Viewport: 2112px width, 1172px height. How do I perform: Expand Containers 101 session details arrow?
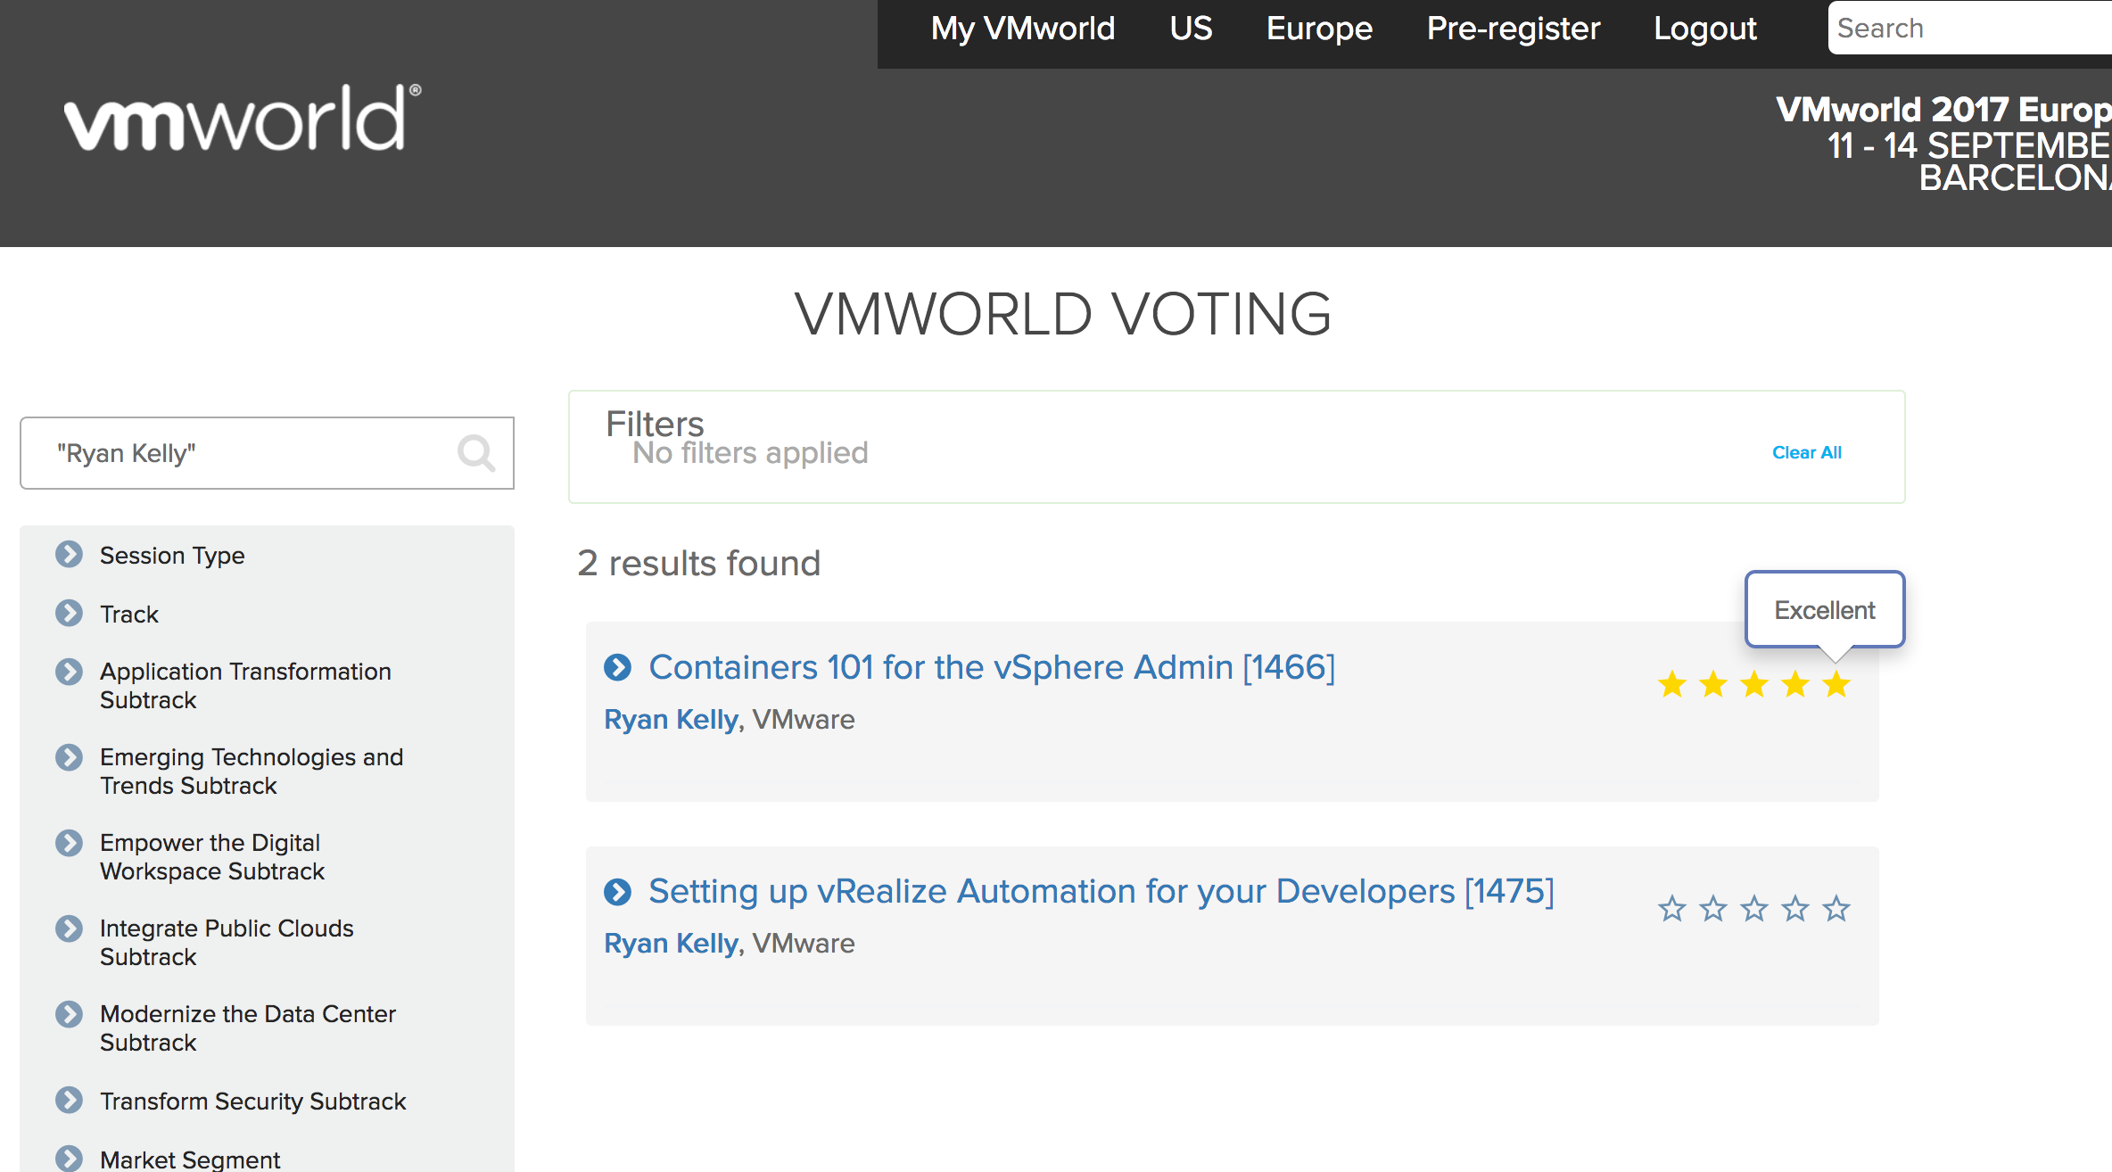617,667
